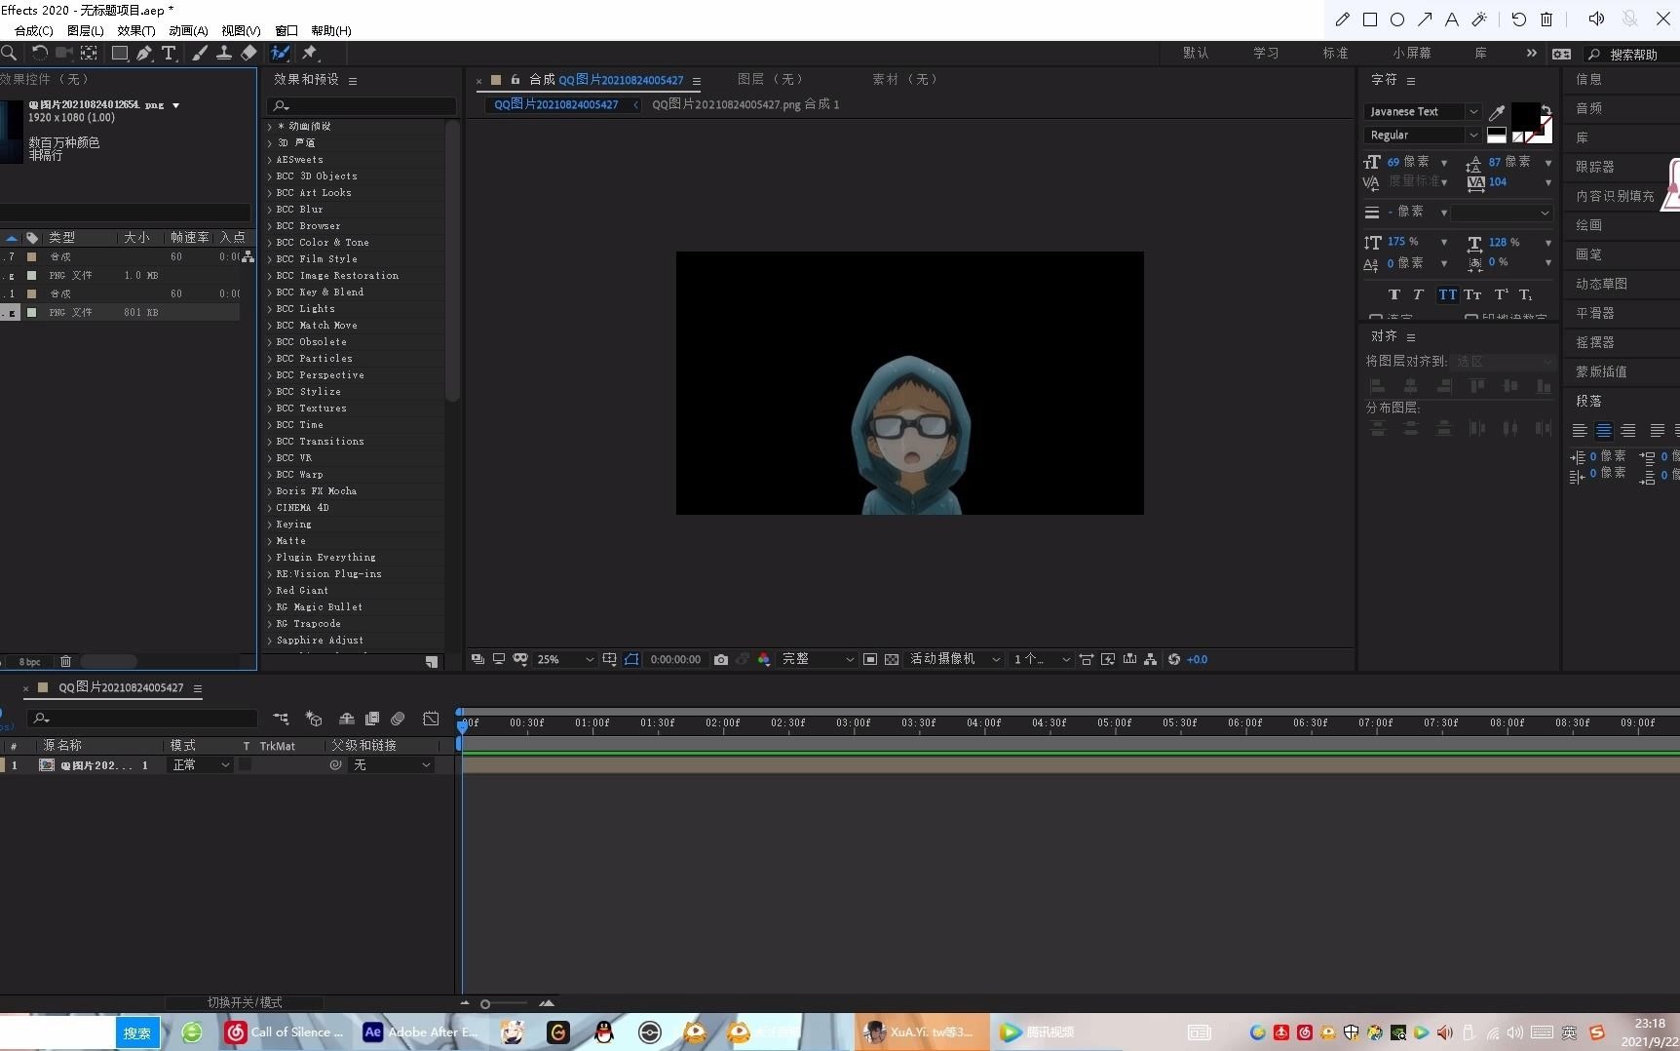Switch to the 学习 workspace
The image size is (1680, 1051).
[x=1266, y=53]
